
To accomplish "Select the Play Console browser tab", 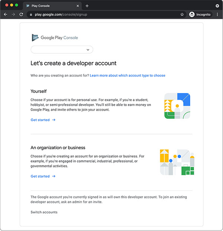I will [x=52, y=6].
